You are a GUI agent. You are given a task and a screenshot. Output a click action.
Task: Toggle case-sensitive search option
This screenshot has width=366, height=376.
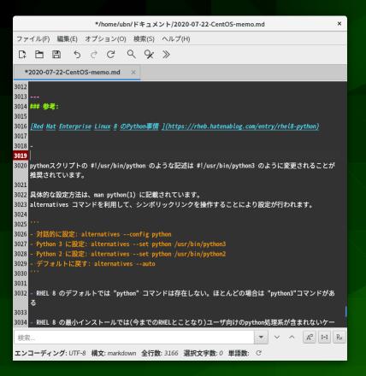310,338
